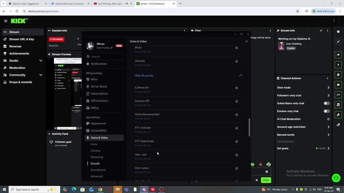The width and height of the screenshot is (344, 193).
Task: Toggle the Camera Off sound radio
Action: [x=236, y=101]
